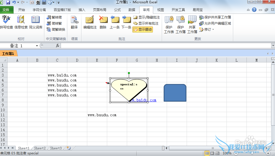
Task: Expand the Name Box dropdown
Action: [x=37, y=46]
